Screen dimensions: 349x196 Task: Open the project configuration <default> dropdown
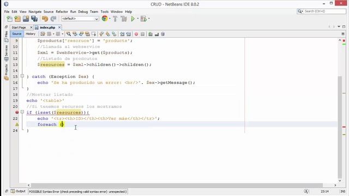click(x=80, y=19)
